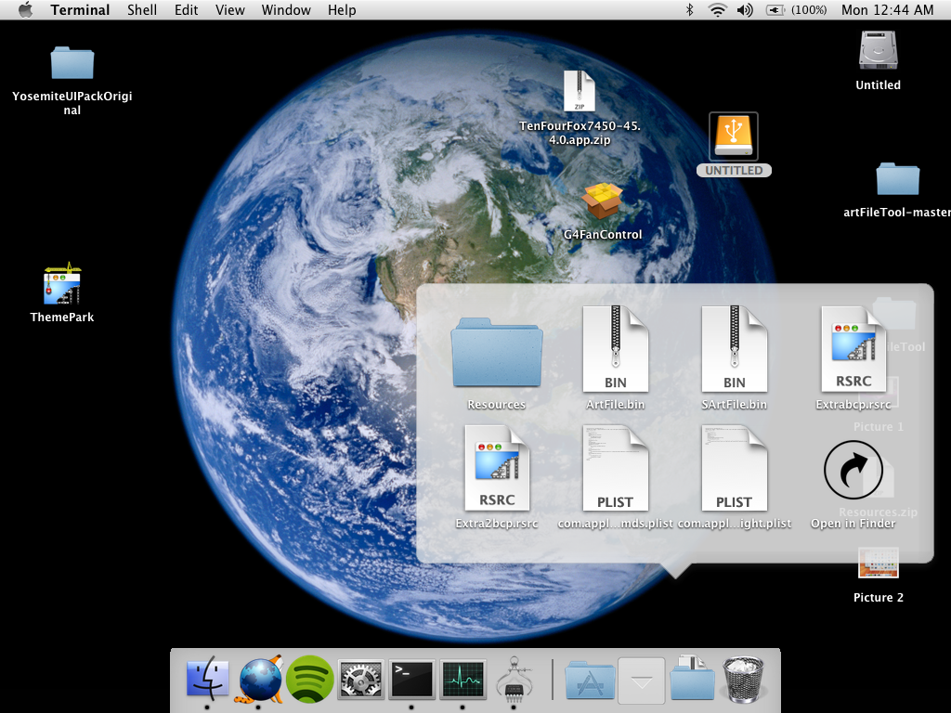Open the Resources folder in the stack popup
The width and height of the screenshot is (951, 713).
pos(497,354)
